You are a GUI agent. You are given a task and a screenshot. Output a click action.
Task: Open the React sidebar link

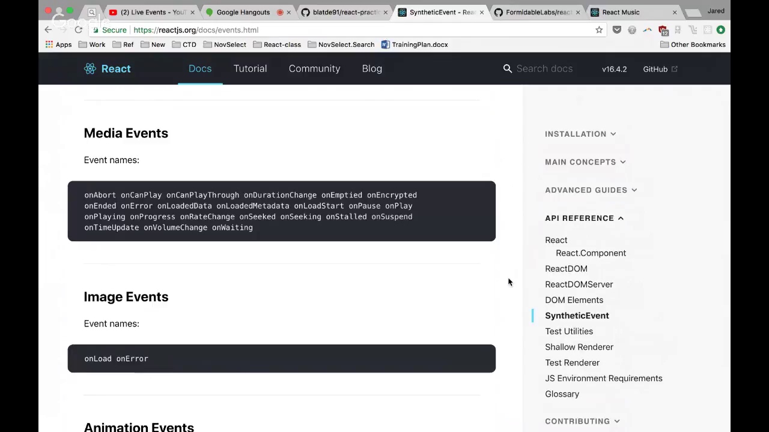point(556,240)
